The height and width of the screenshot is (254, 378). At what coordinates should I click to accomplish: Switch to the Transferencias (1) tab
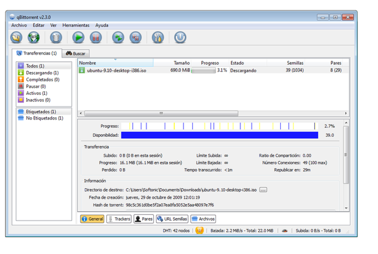tap(37, 53)
